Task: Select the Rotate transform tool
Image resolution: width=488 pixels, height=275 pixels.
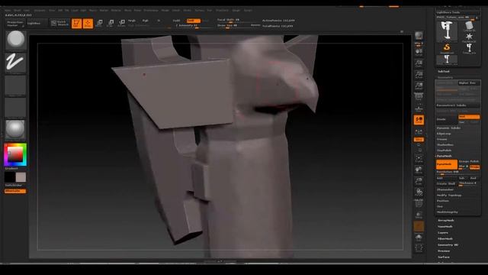Action: (x=122, y=24)
